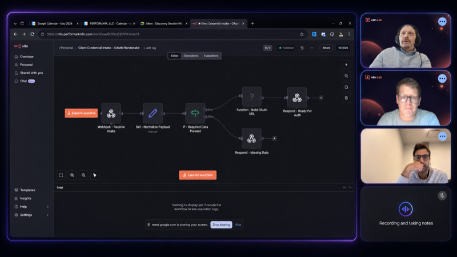Viewport: 457px width, 257px height.
Task: Click the Published status indicator
Action: coord(286,48)
